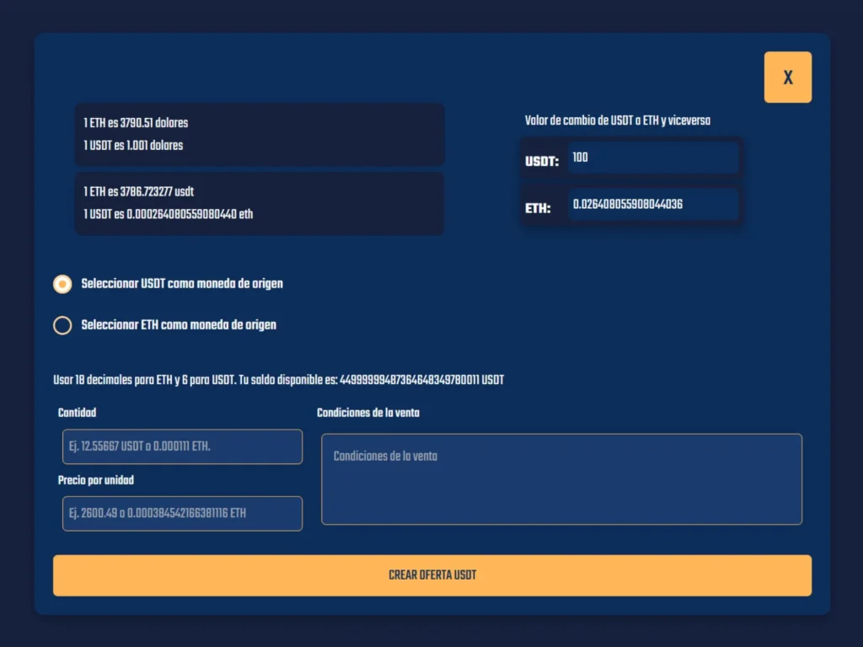The width and height of the screenshot is (863, 647).
Task: Click the USDT label next to its field
Action: [542, 161]
